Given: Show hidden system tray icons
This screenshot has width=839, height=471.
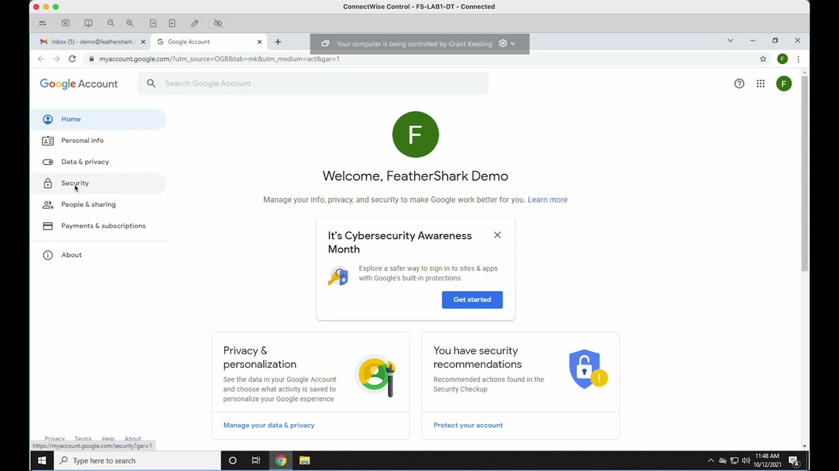Looking at the screenshot, I should pyautogui.click(x=711, y=461).
